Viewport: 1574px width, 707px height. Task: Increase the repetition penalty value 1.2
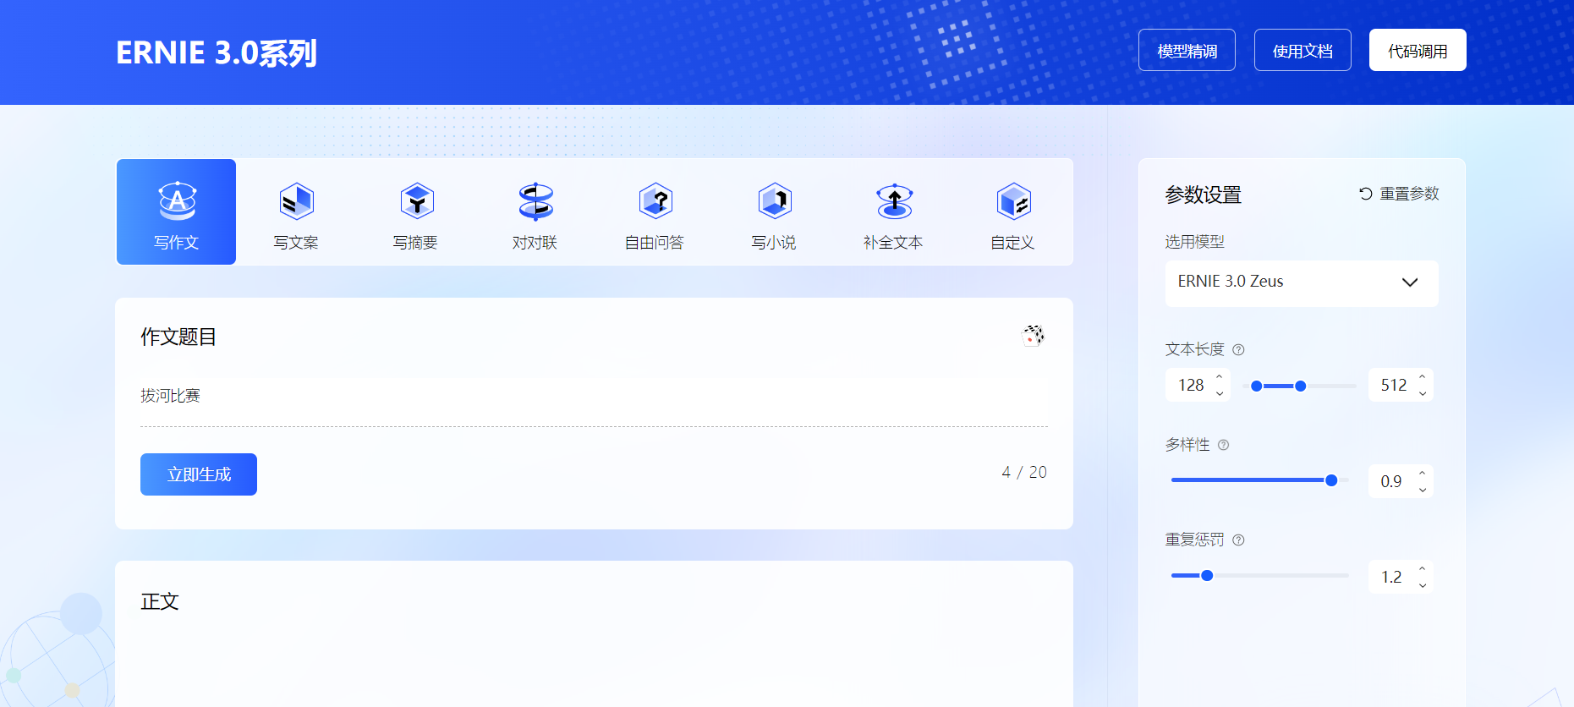click(1422, 569)
